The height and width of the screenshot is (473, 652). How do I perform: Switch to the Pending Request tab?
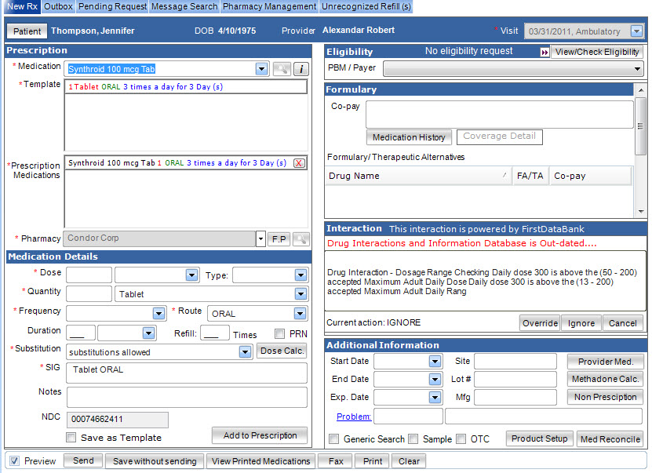click(112, 6)
